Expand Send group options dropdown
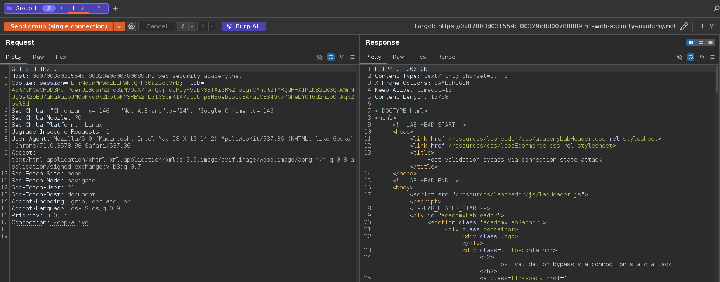 (x=119, y=26)
